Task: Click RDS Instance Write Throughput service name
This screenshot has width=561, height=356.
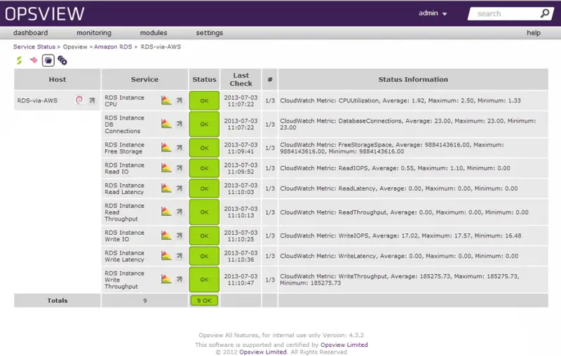Action: click(x=124, y=280)
